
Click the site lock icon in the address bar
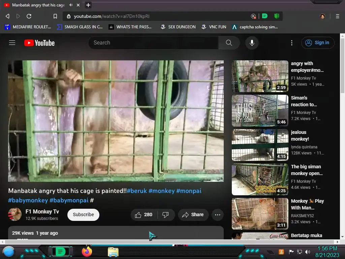coord(69,16)
